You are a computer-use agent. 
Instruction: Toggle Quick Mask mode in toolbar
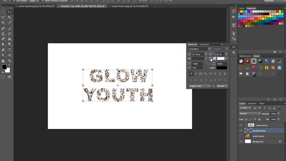click(3, 77)
